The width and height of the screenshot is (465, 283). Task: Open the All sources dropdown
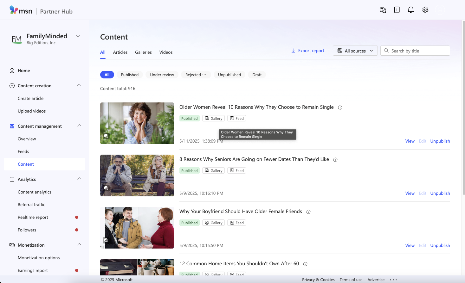355,51
